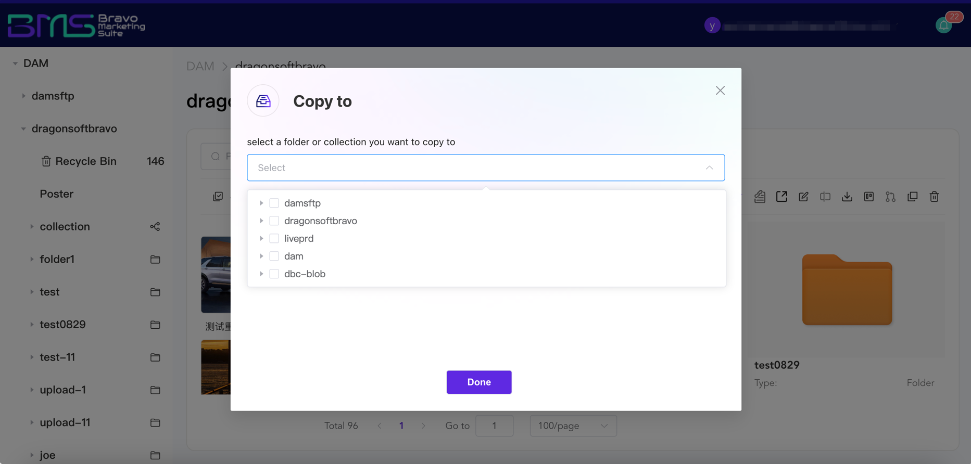
Task: Click the dbc-blob label in dropdown
Action: tap(305, 274)
